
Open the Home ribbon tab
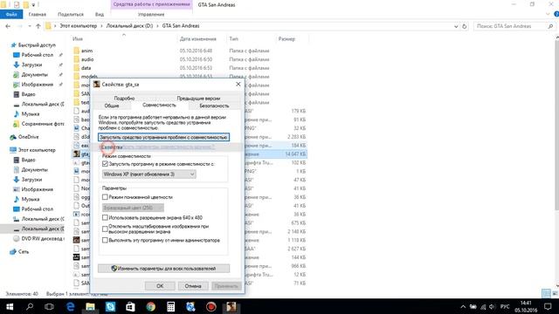pyautogui.click(x=37, y=14)
